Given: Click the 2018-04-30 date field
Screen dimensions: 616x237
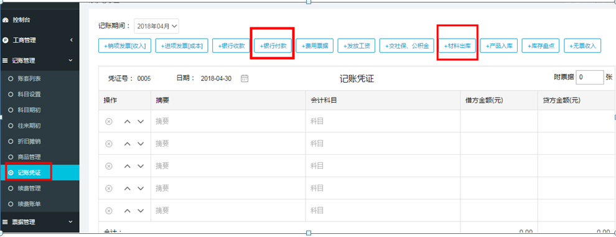Looking at the screenshot, I should coord(216,78).
